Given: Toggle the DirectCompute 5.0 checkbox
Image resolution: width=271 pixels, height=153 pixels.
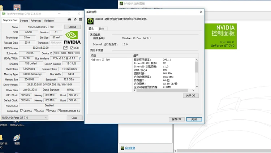Looking at the screenshot, I should pyautogui.click(x=59, y=111).
